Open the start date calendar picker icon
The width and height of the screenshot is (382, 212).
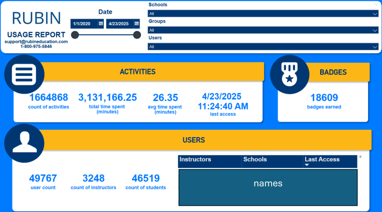click(101, 24)
